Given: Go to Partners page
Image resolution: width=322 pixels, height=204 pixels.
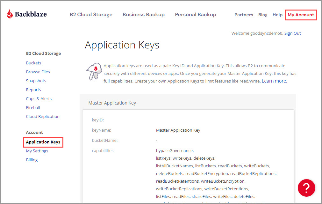Looking at the screenshot, I should [x=244, y=15].
